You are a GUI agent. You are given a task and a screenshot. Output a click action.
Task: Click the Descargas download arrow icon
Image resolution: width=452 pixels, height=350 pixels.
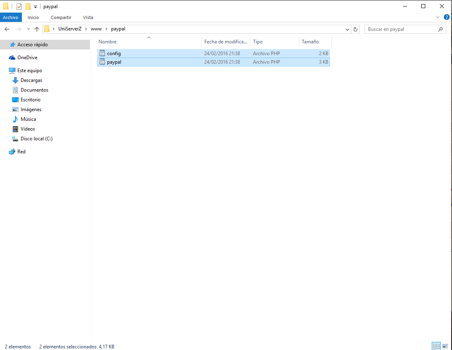15,80
